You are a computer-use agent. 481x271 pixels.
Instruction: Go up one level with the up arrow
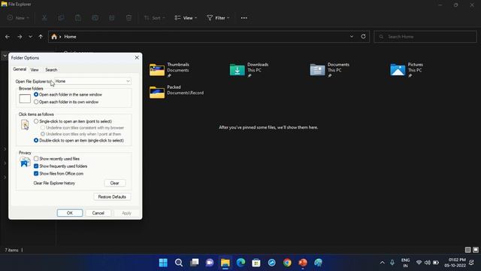coord(41,37)
